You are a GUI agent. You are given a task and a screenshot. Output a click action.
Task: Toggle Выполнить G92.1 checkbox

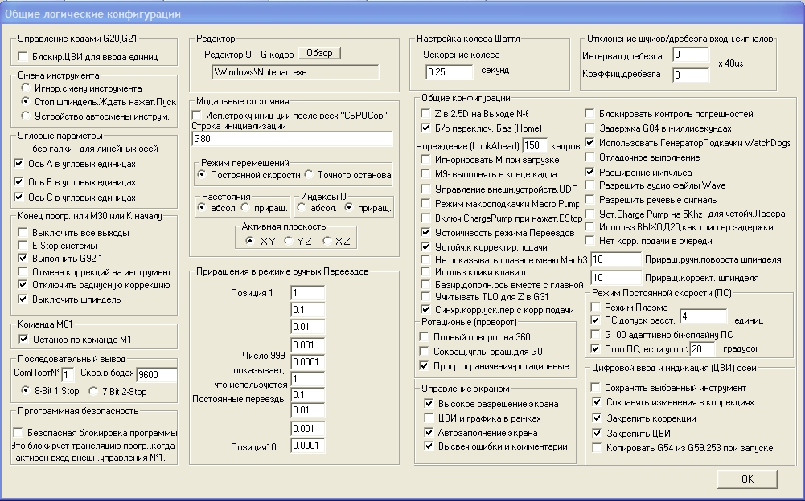23,258
